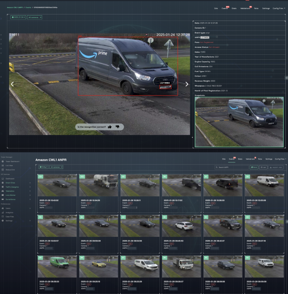
Task: Click the search magnifier icon in Search ANPR
Action: [217, 167]
